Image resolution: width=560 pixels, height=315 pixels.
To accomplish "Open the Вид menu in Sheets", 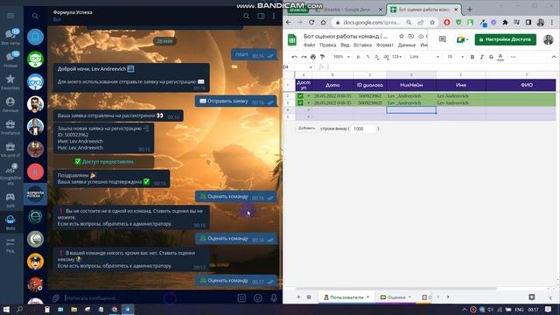I will (345, 45).
